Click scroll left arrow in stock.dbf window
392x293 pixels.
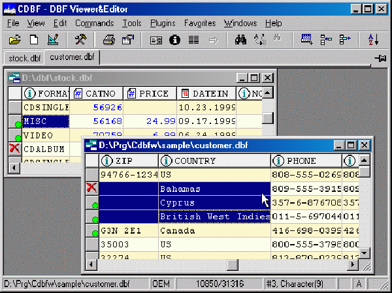[x=14, y=168]
